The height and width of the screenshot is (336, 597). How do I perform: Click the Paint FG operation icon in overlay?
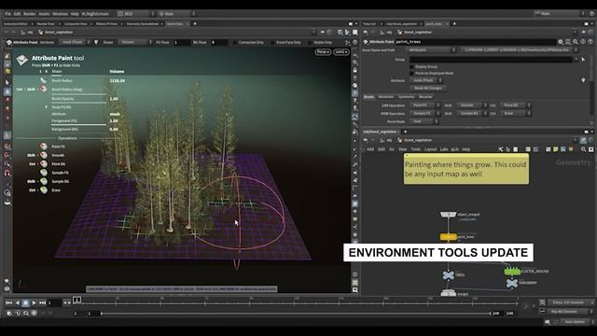pyautogui.click(x=44, y=147)
